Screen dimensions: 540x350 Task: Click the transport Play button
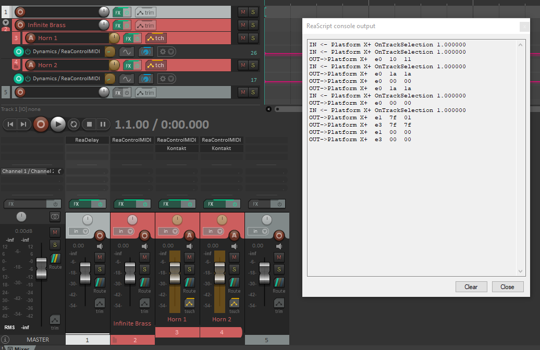click(58, 124)
